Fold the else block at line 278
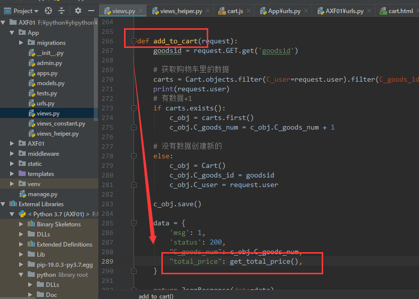Viewport: 419px width, 299px height. point(134,156)
